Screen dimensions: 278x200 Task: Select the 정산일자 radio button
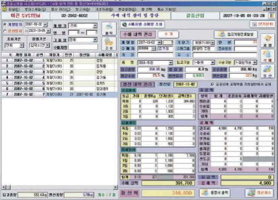tap(5, 31)
